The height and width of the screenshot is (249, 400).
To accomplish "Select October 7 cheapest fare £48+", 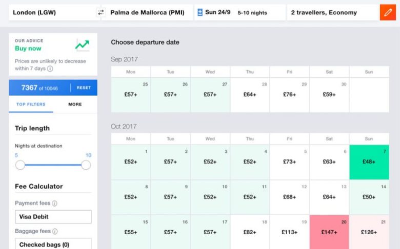I will [x=369, y=162].
